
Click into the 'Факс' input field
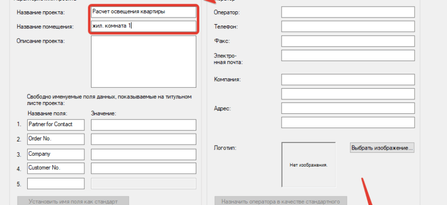[348, 40]
